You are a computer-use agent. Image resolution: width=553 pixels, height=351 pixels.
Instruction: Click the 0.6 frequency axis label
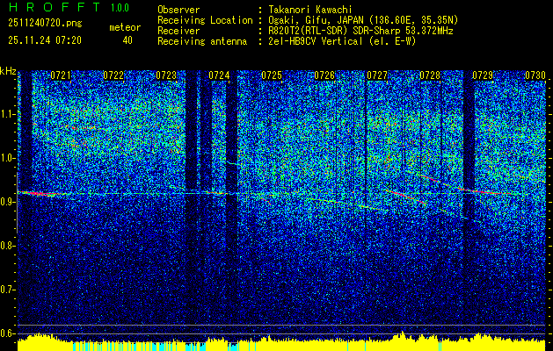pos(7,333)
